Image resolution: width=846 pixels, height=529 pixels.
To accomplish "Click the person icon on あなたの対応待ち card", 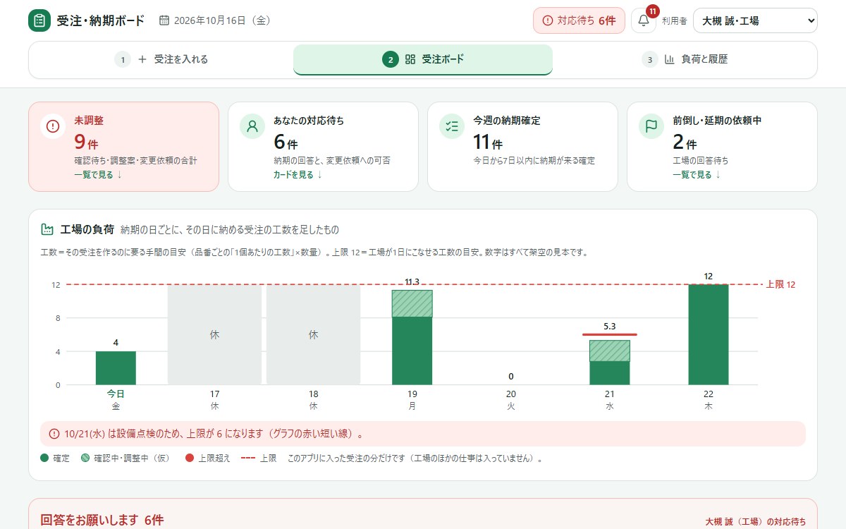I will (x=252, y=126).
